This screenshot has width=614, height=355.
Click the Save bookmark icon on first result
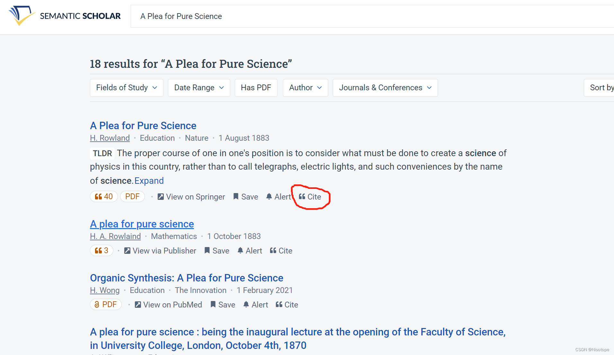pyautogui.click(x=236, y=197)
